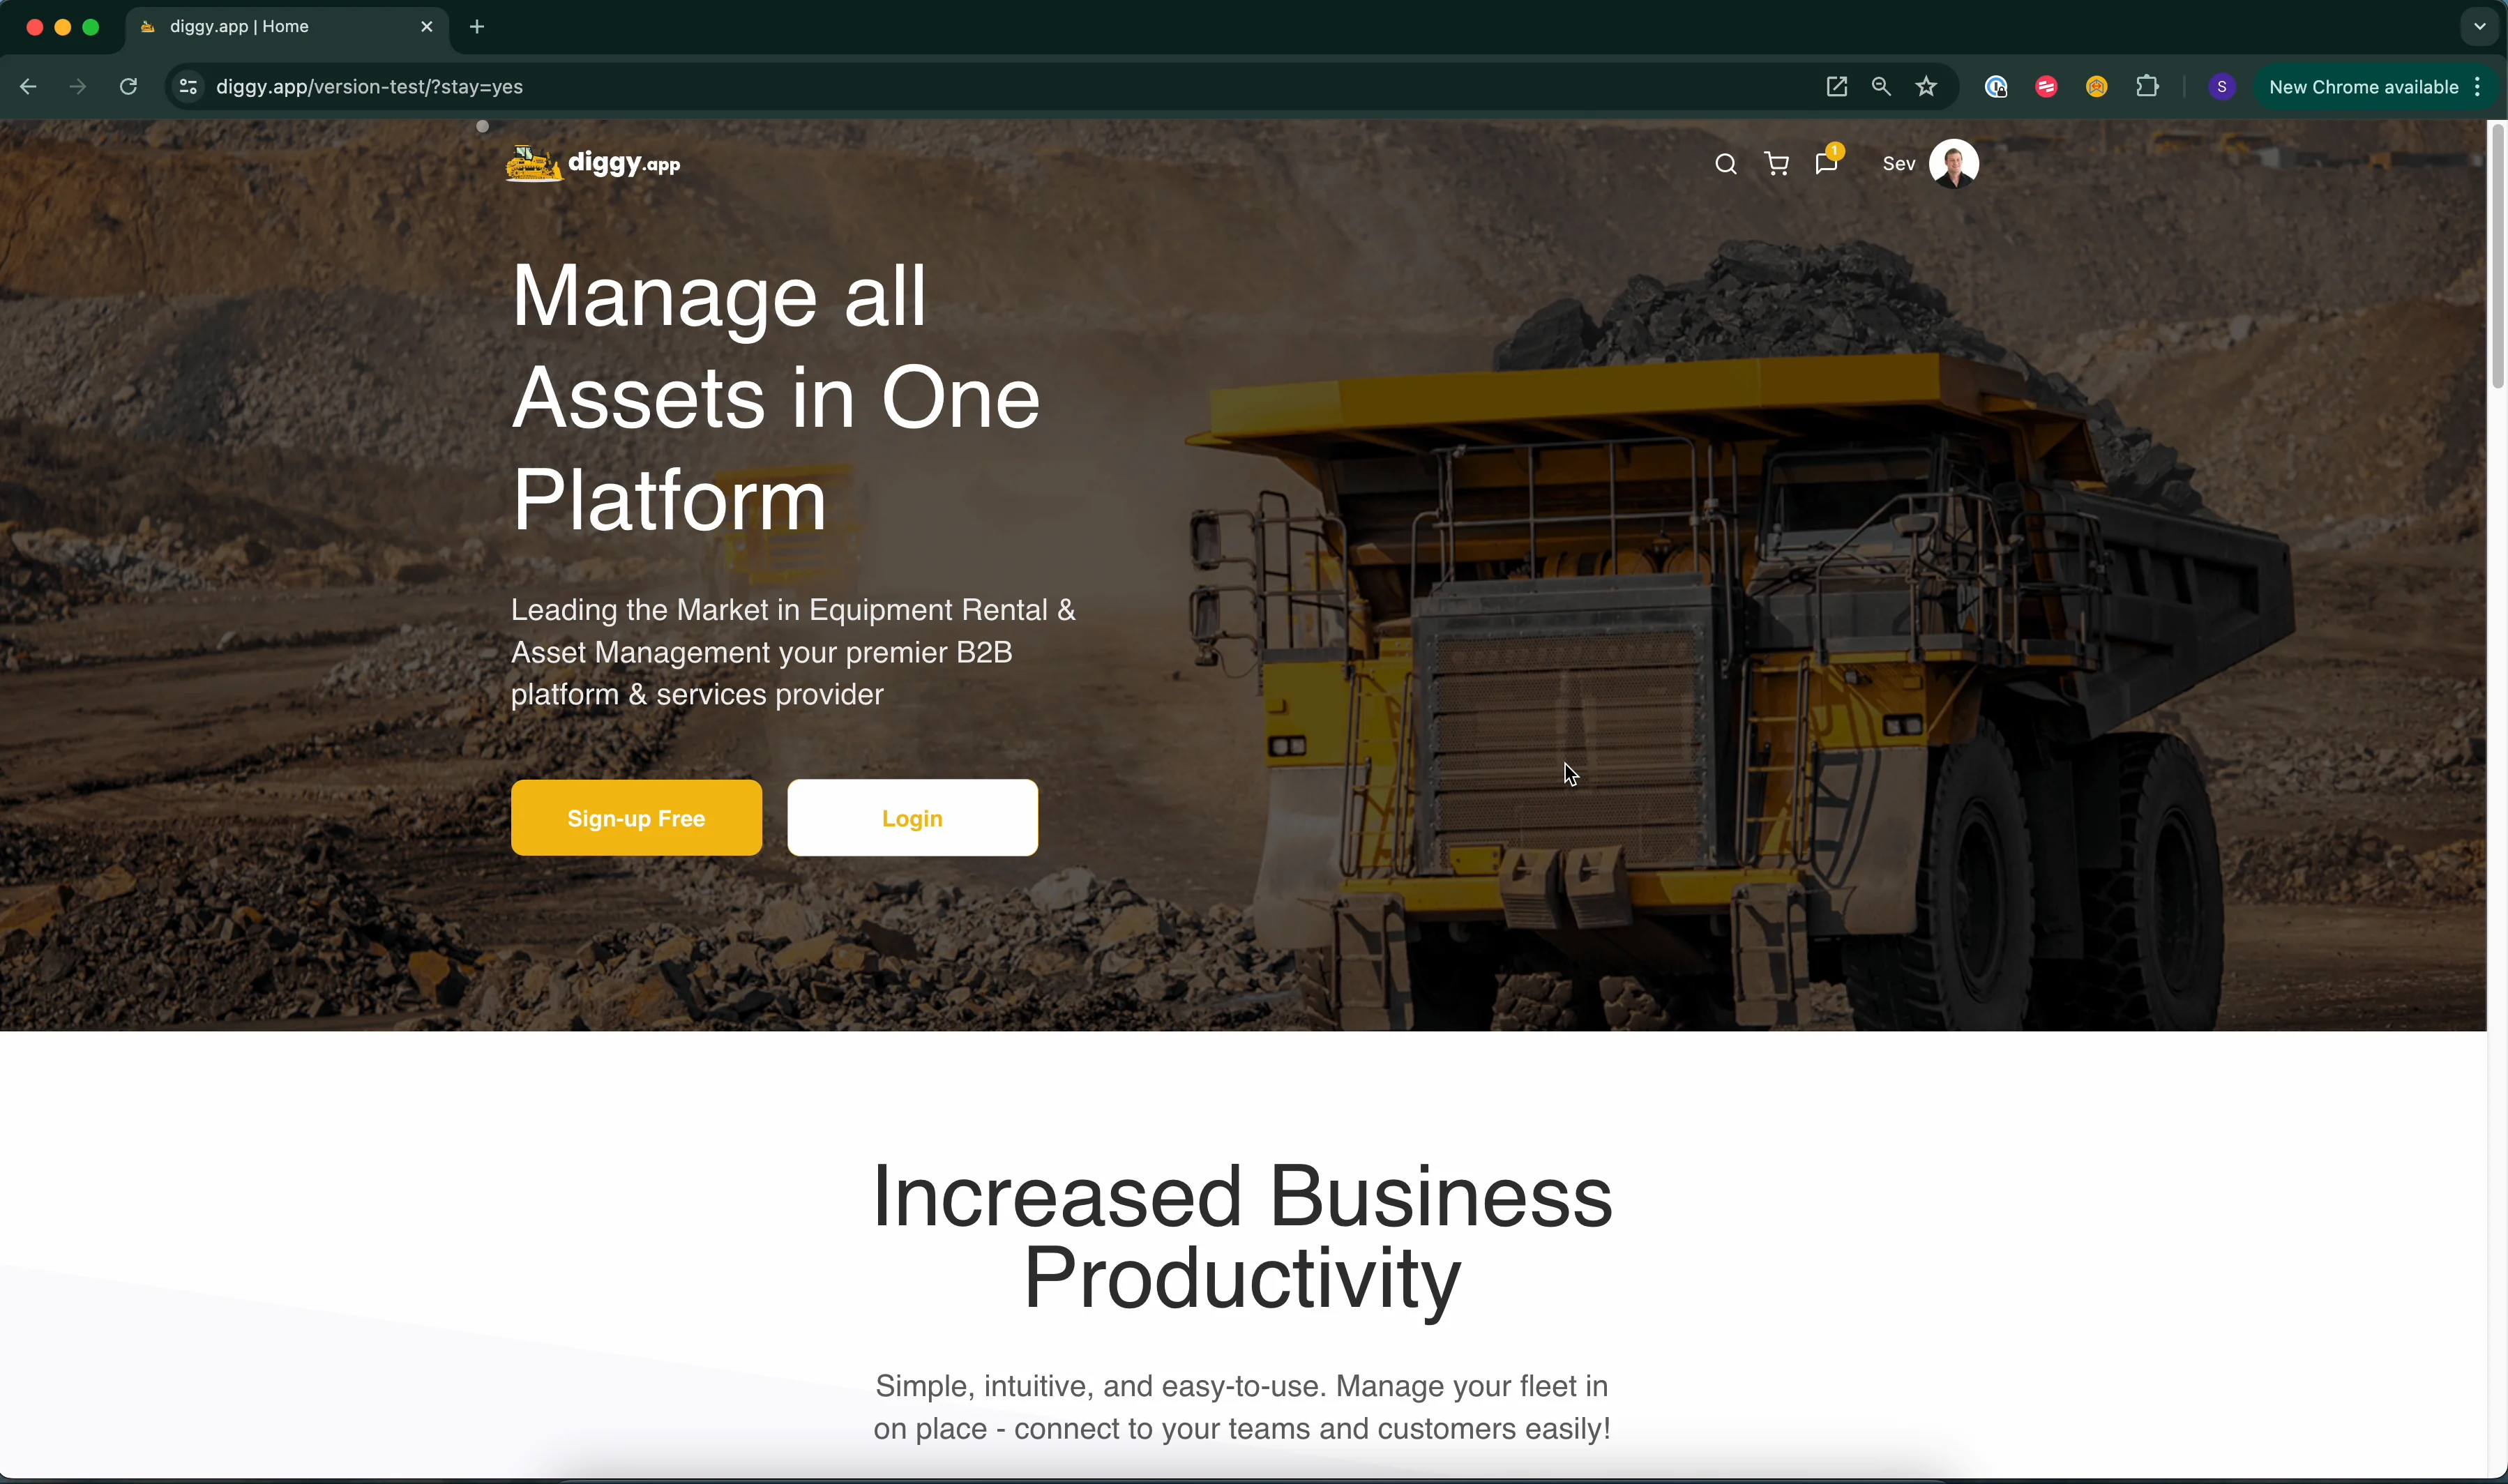Screen dimensions: 2508x1484
Task: Bookmark this page with the star icon
Action: pos(1926,87)
